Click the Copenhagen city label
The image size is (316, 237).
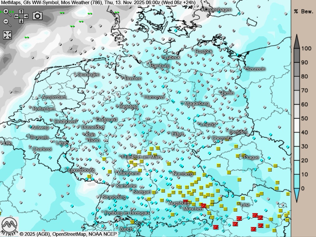tap(218, 10)
